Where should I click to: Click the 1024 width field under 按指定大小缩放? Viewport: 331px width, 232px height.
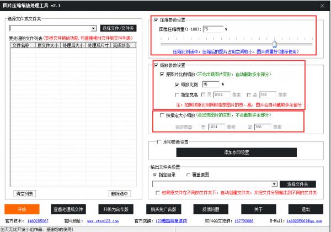click(216, 127)
